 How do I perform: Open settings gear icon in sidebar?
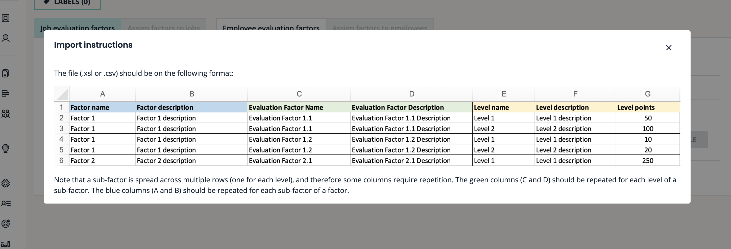click(6, 183)
